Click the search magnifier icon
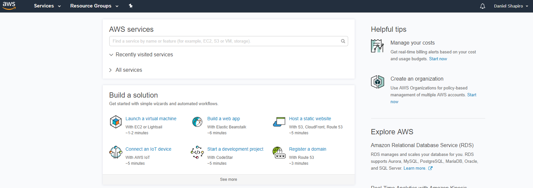Screen dimensions: 533x188 [x=343, y=41]
